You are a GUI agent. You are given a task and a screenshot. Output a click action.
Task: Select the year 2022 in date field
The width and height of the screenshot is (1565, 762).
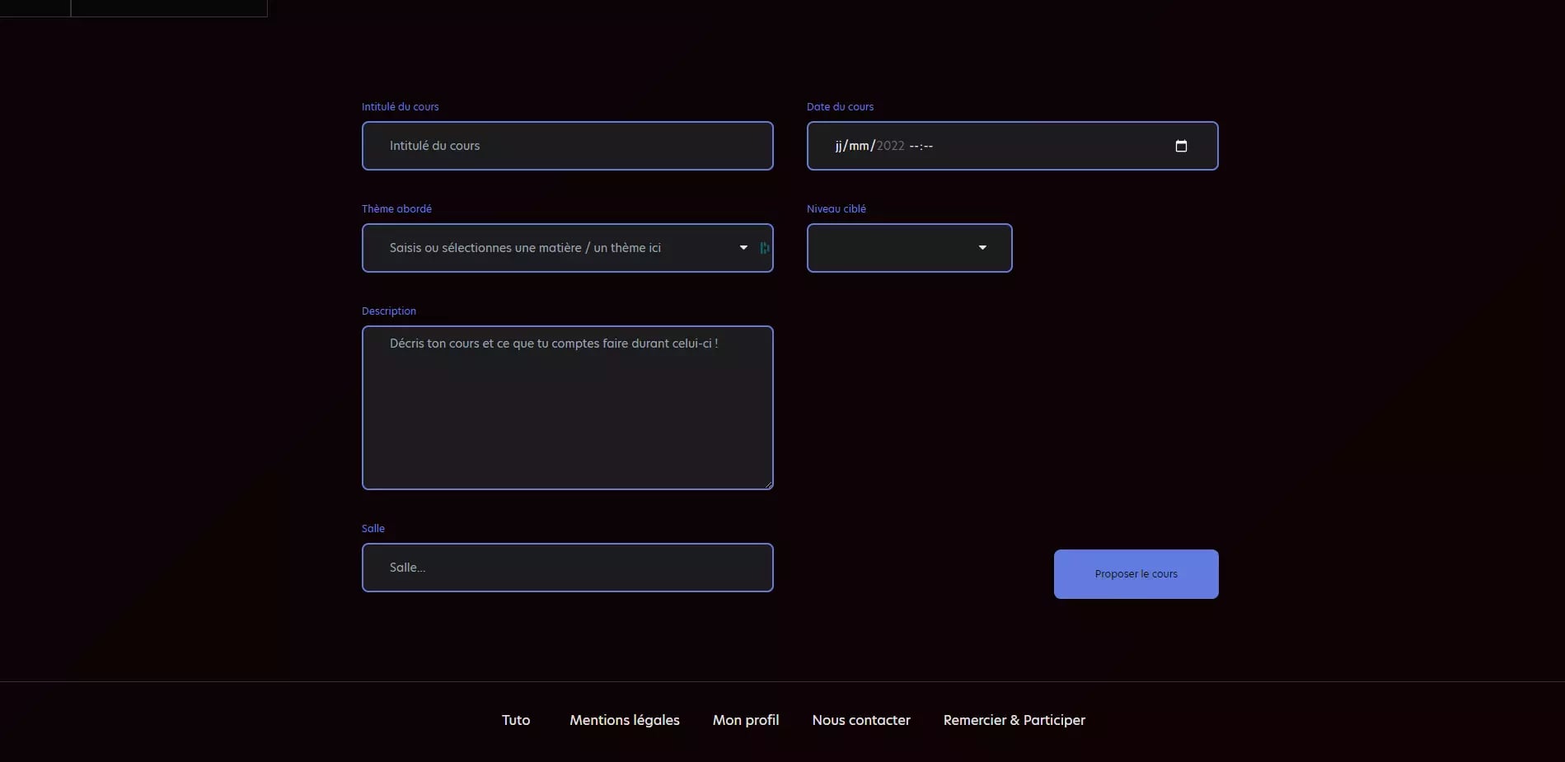pyautogui.click(x=890, y=146)
